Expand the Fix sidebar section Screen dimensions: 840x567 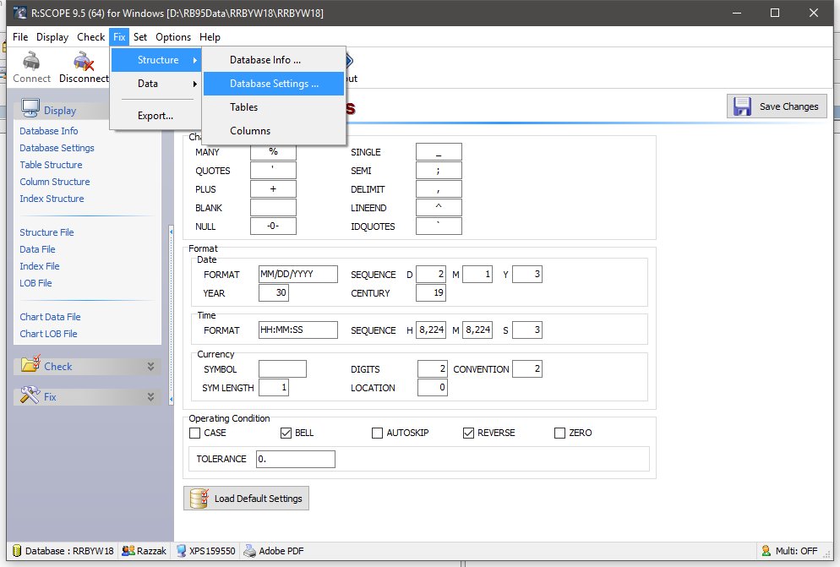coord(151,397)
